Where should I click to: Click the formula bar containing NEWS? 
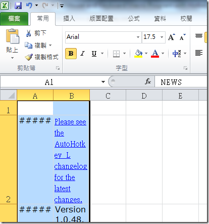click(x=181, y=82)
